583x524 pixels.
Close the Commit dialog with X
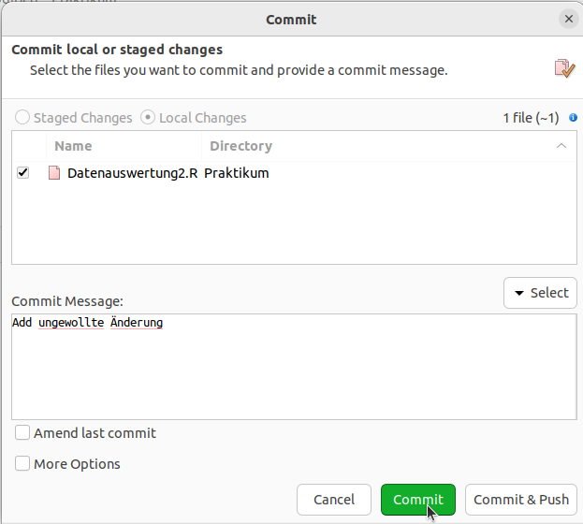pos(569,19)
